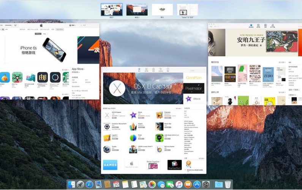Screen dimensions: 302x190
Task: Adjust iTunes volume slider
Action: pos(9,25)
